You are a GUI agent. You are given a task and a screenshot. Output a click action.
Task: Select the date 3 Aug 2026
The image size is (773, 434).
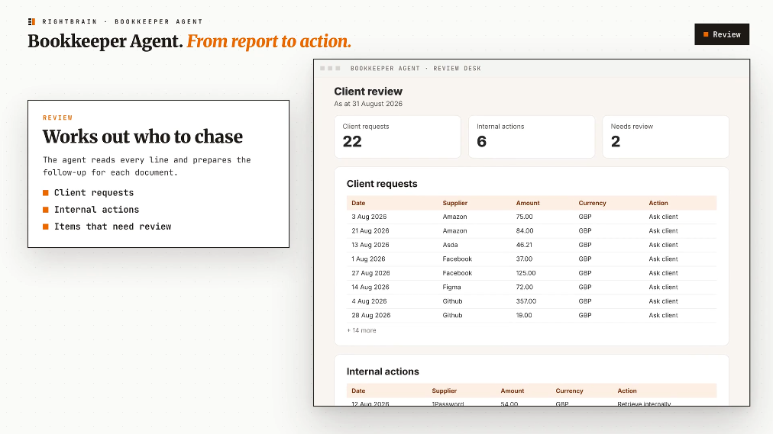click(x=369, y=217)
